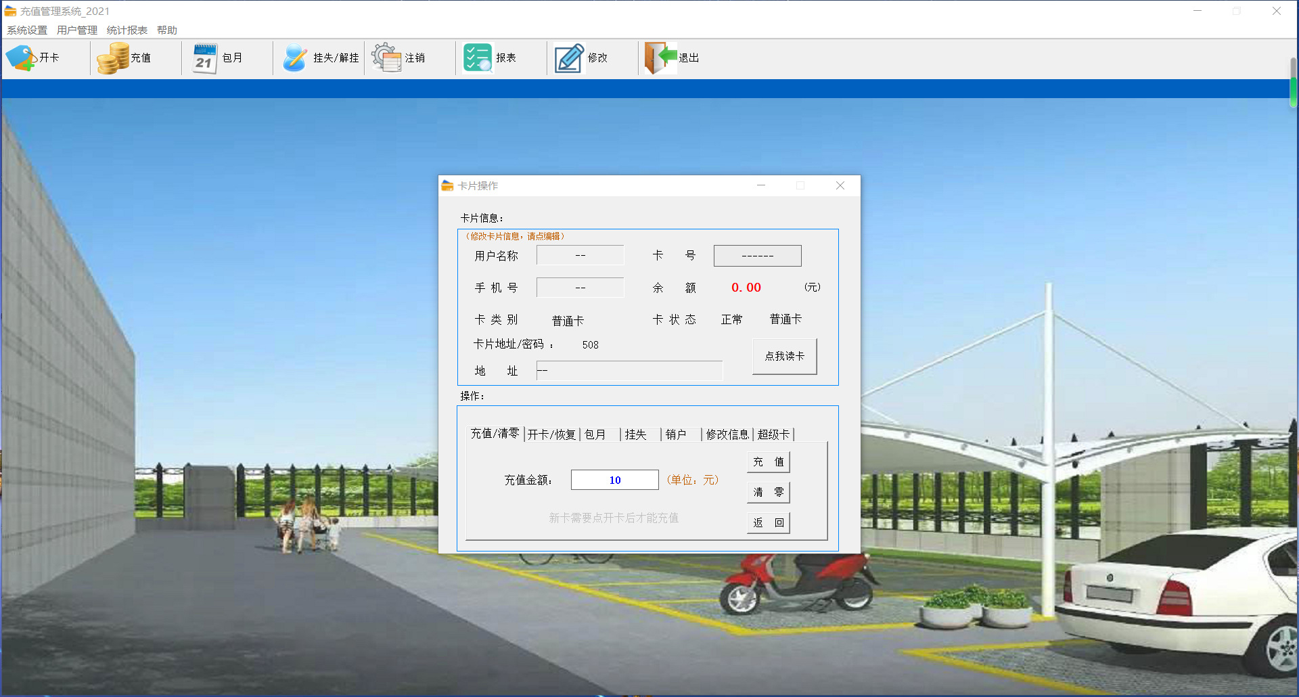The height and width of the screenshot is (697, 1299).
Task: Click the 卡片操作 dialog title icon
Action: pos(447,185)
